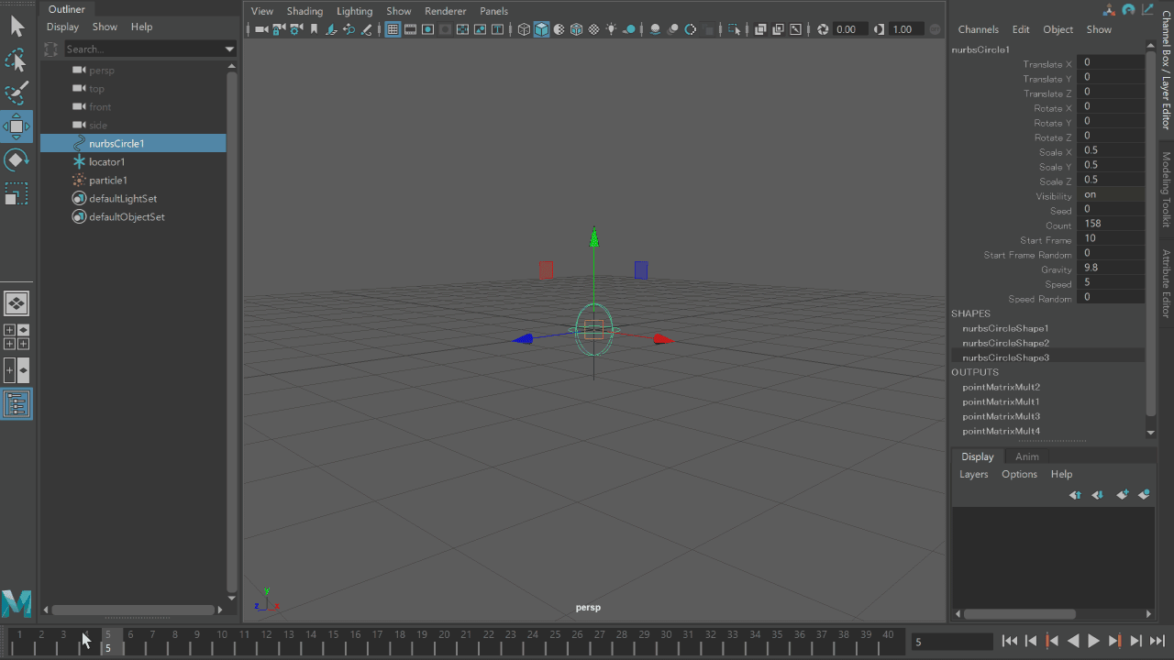Switch to the Anim layer tab
This screenshot has height=660, width=1174.
pyautogui.click(x=1026, y=456)
